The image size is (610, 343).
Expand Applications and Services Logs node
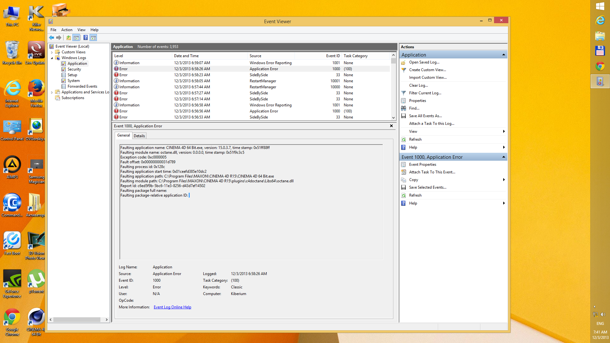(x=52, y=92)
